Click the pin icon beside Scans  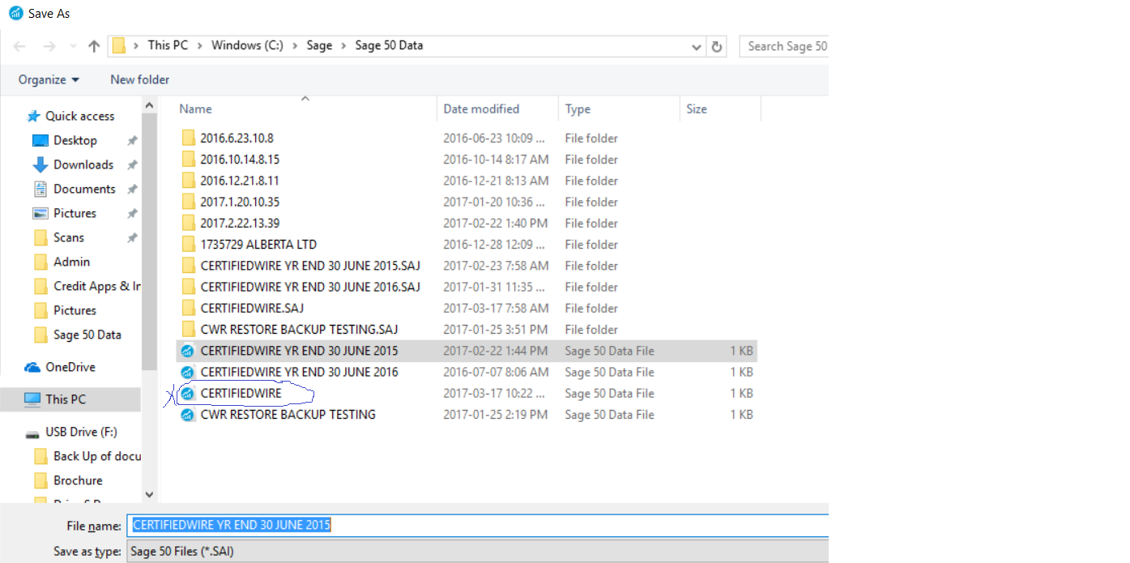[x=132, y=238]
